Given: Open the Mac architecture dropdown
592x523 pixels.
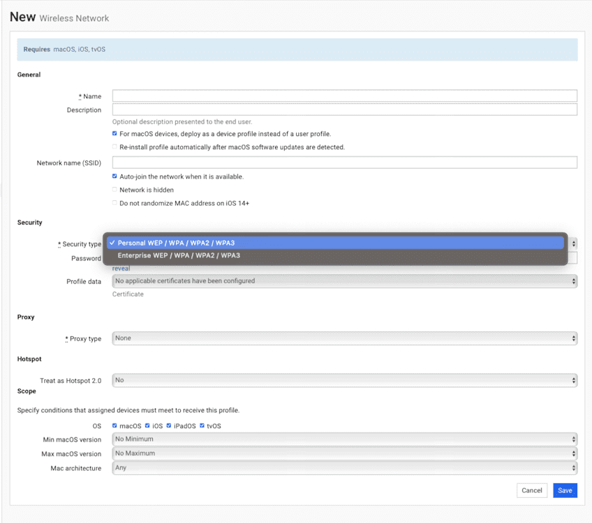Looking at the screenshot, I should (345, 468).
